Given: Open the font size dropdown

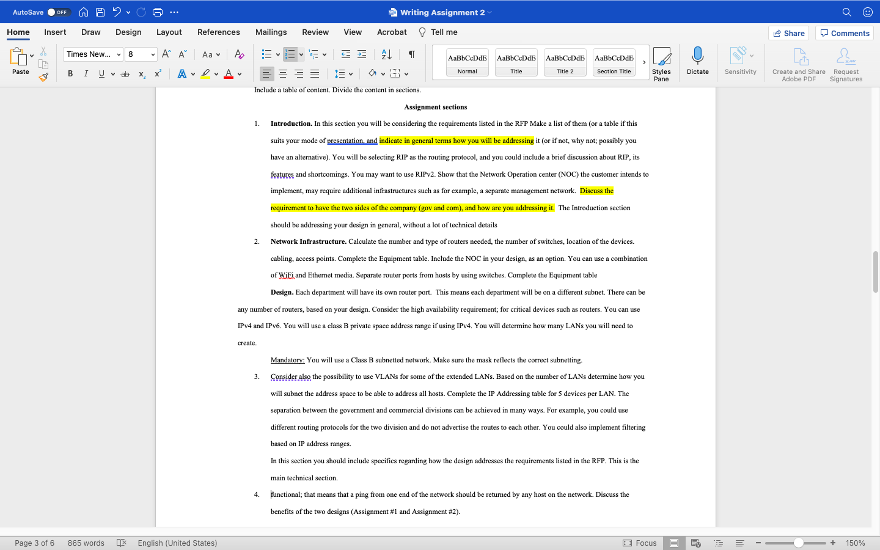Looking at the screenshot, I should click(x=152, y=54).
